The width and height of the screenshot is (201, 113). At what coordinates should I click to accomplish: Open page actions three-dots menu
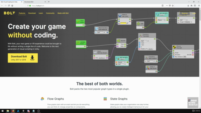[167, 6]
